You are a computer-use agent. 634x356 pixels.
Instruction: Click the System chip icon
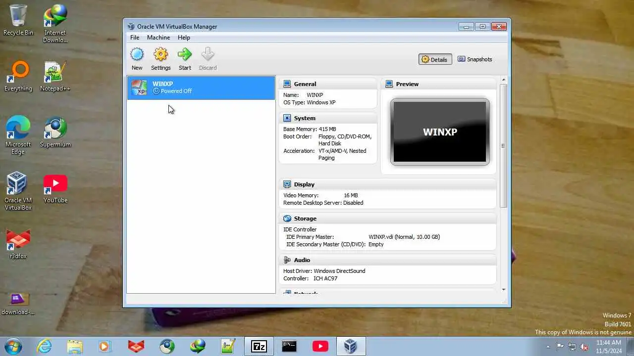[x=287, y=118]
